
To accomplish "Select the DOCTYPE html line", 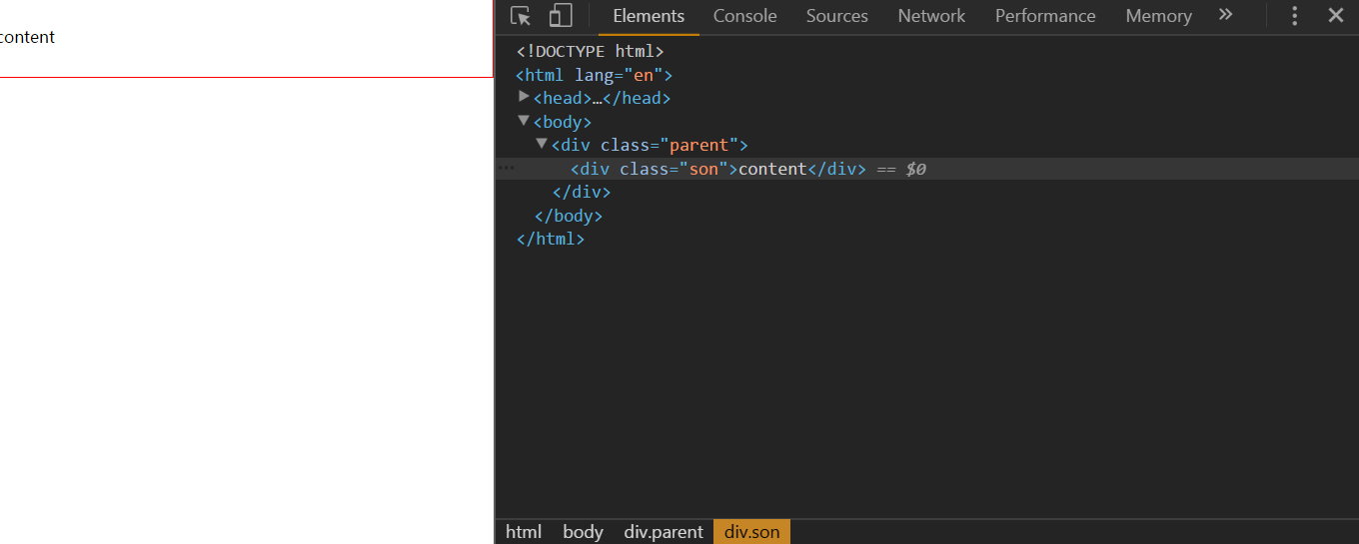I will pyautogui.click(x=591, y=51).
